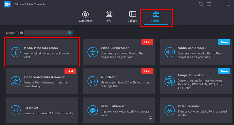Open the hamburger menu in title bar
The height and width of the screenshot is (125, 234).
209,4
